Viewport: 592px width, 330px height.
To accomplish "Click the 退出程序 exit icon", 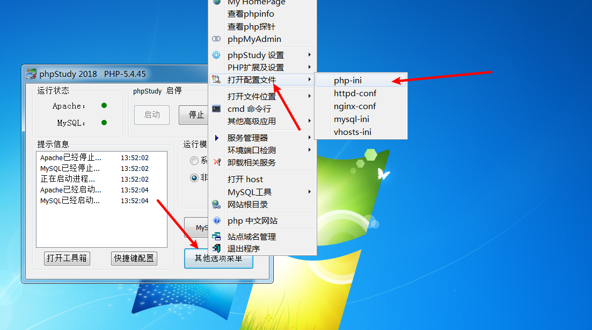I will tap(216, 248).
